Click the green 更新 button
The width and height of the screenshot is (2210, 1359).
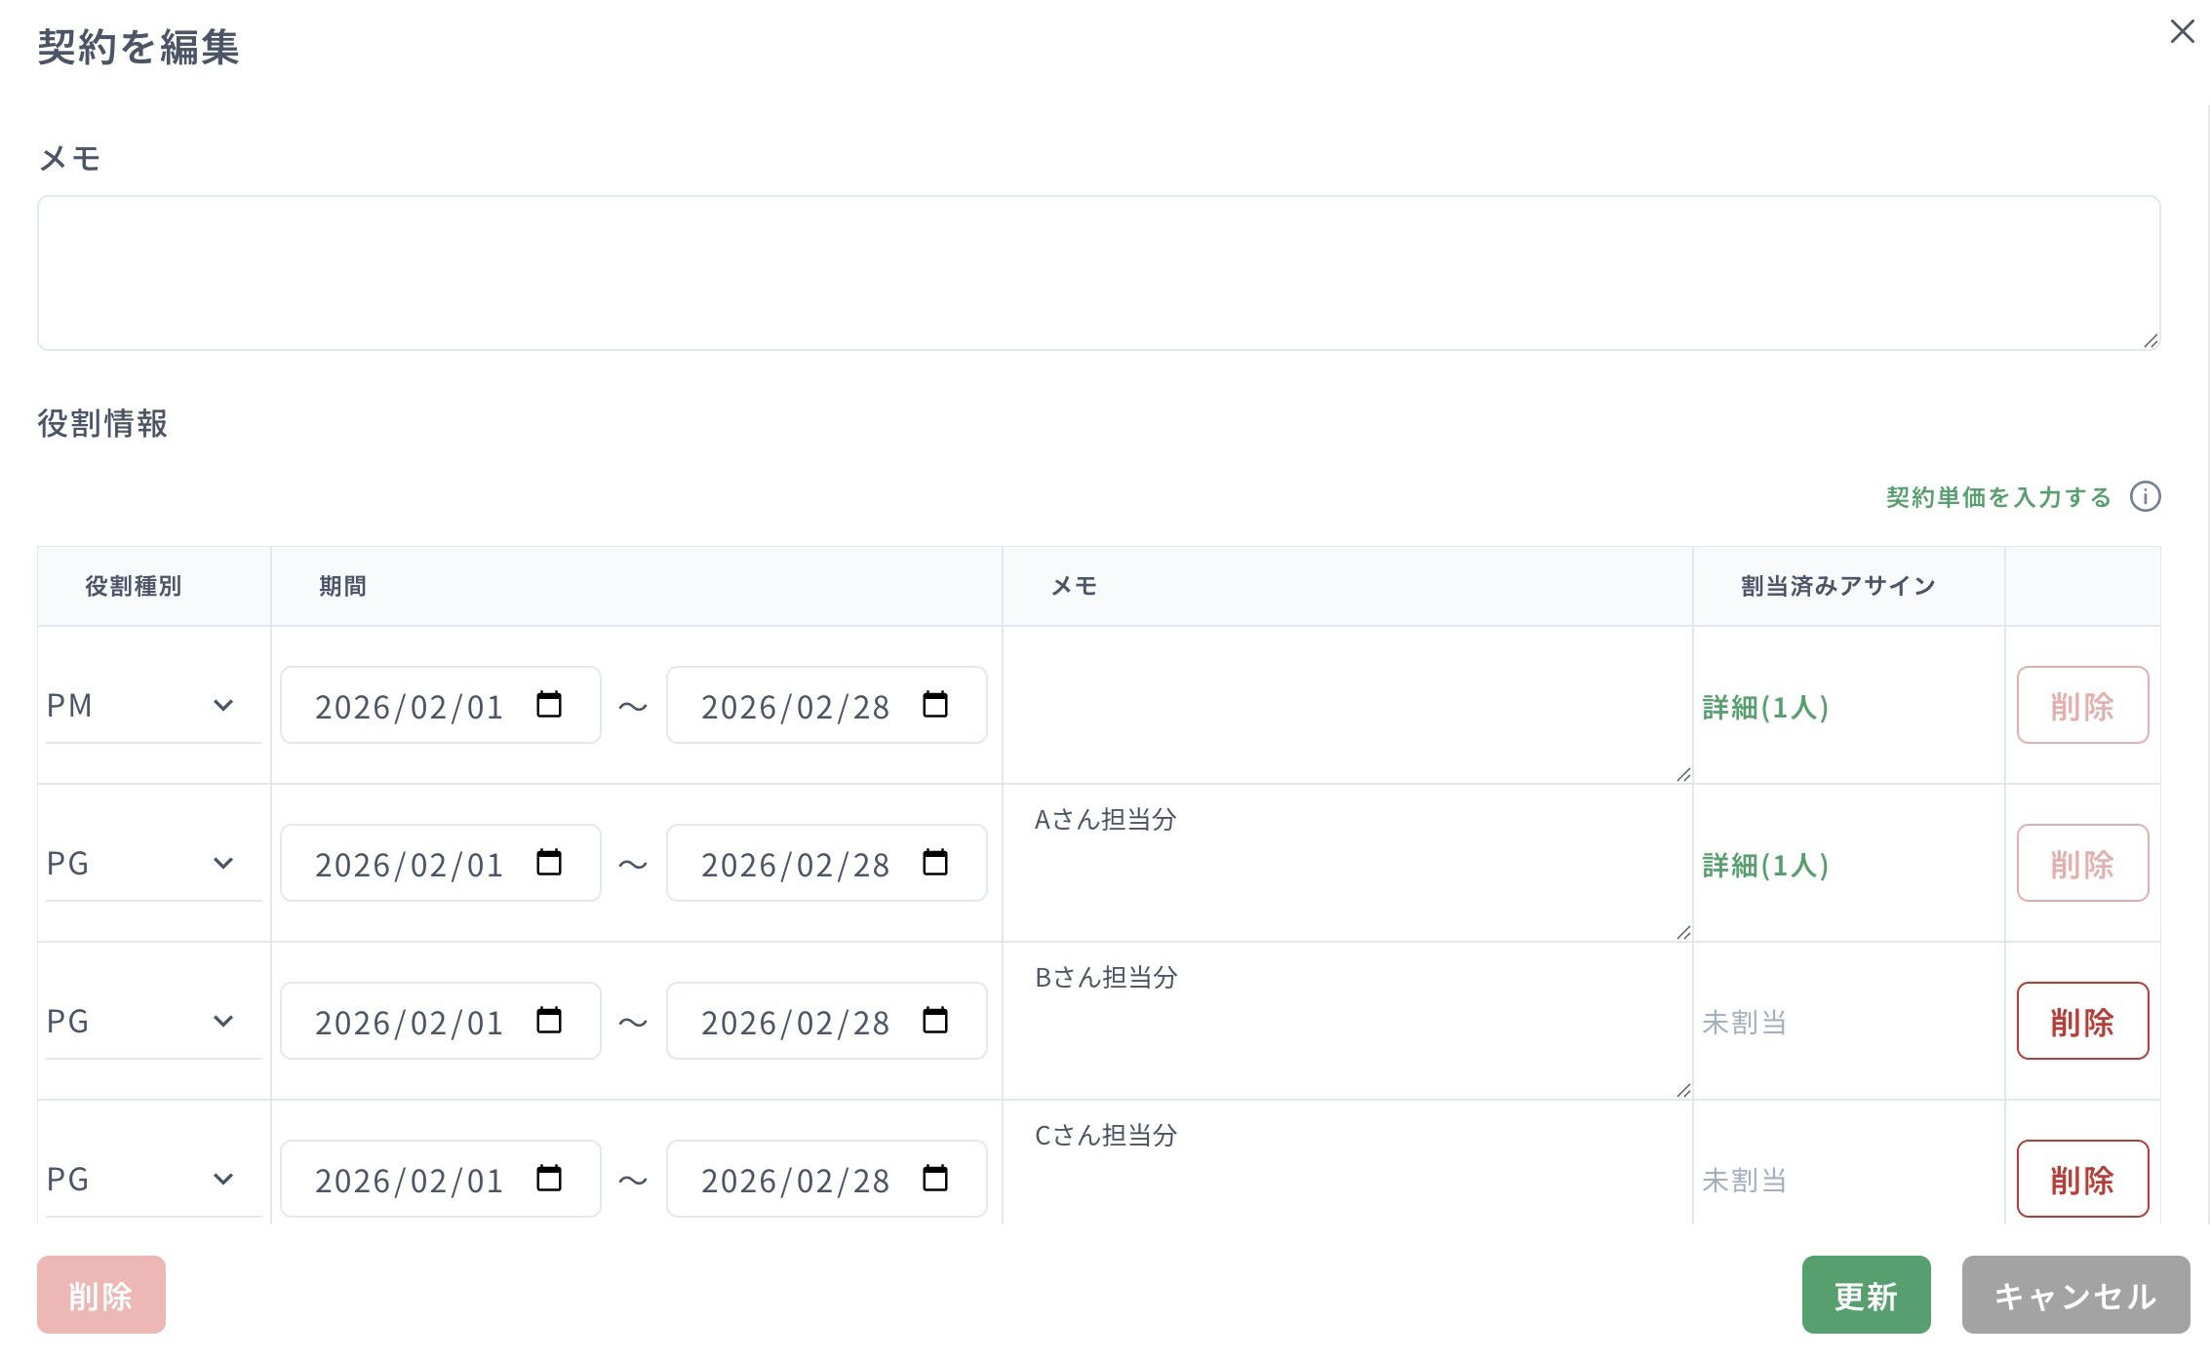tap(1866, 1295)
